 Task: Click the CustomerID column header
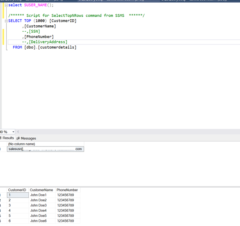coord(18,190)
